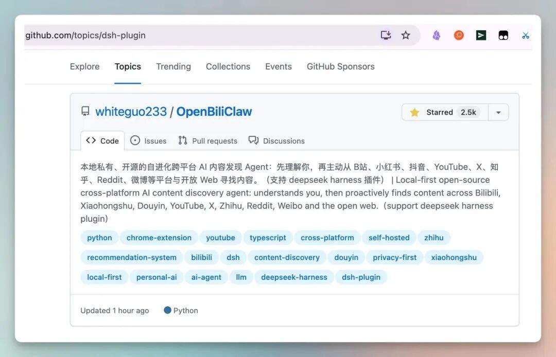Open the Issues tab label
This screenshot has width=556, height=357.
155,141
